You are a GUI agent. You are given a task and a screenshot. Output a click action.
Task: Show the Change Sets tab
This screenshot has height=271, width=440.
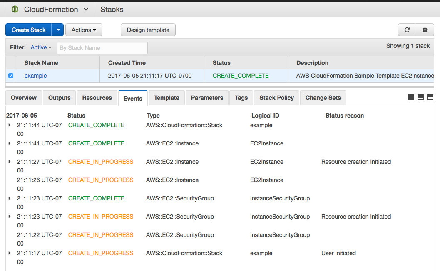[323, 98]
